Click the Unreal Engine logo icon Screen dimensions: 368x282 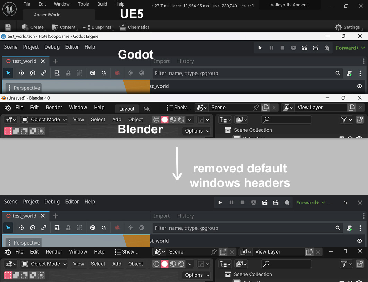point(9,9)
